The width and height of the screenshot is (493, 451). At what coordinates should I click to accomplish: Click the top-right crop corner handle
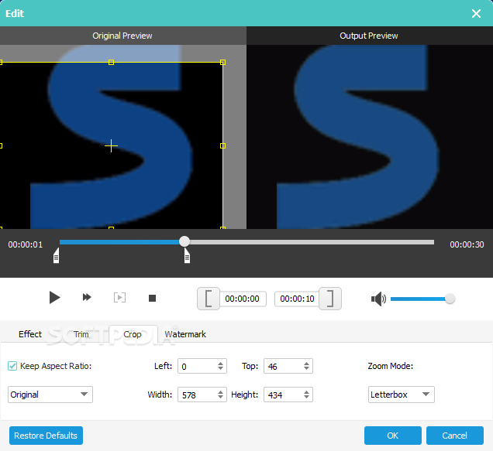(222, 63)
